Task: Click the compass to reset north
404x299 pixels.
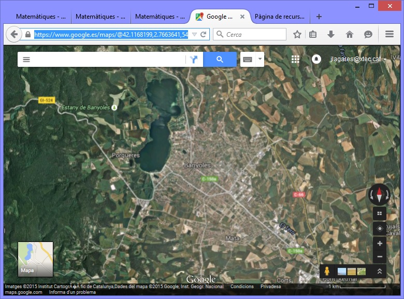Action: (x=379, y=195)
